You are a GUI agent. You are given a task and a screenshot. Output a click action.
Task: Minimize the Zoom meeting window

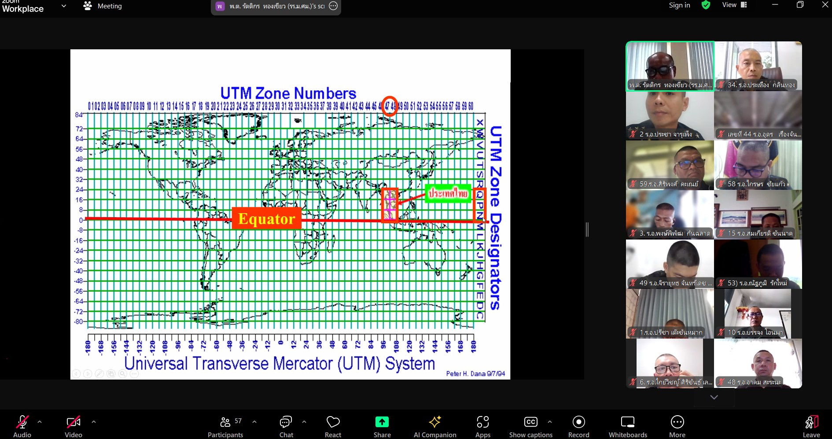[775, 5]
